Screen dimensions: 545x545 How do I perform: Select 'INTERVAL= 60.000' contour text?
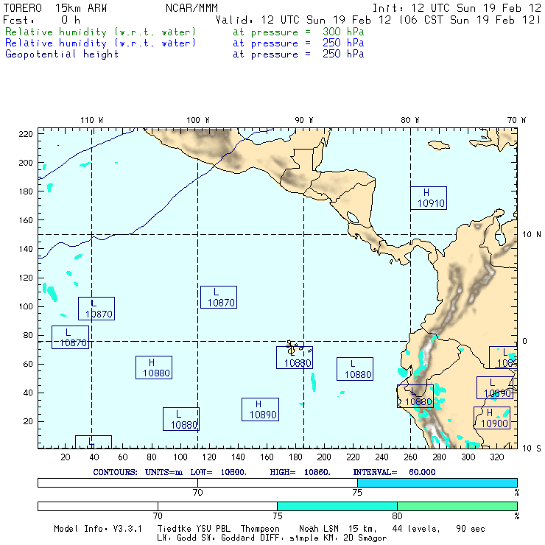(x=395, y=472)
